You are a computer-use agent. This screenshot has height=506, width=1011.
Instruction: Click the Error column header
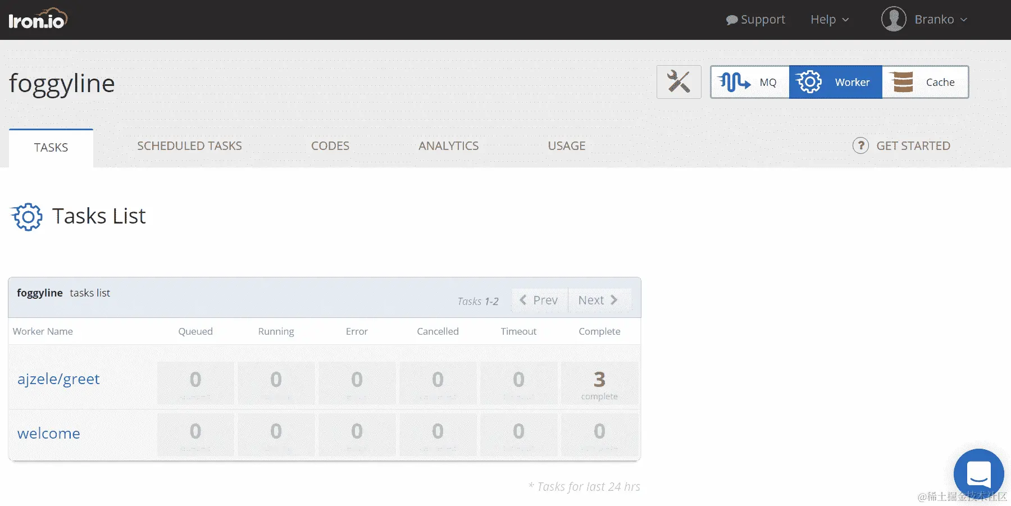coord(357,331)
